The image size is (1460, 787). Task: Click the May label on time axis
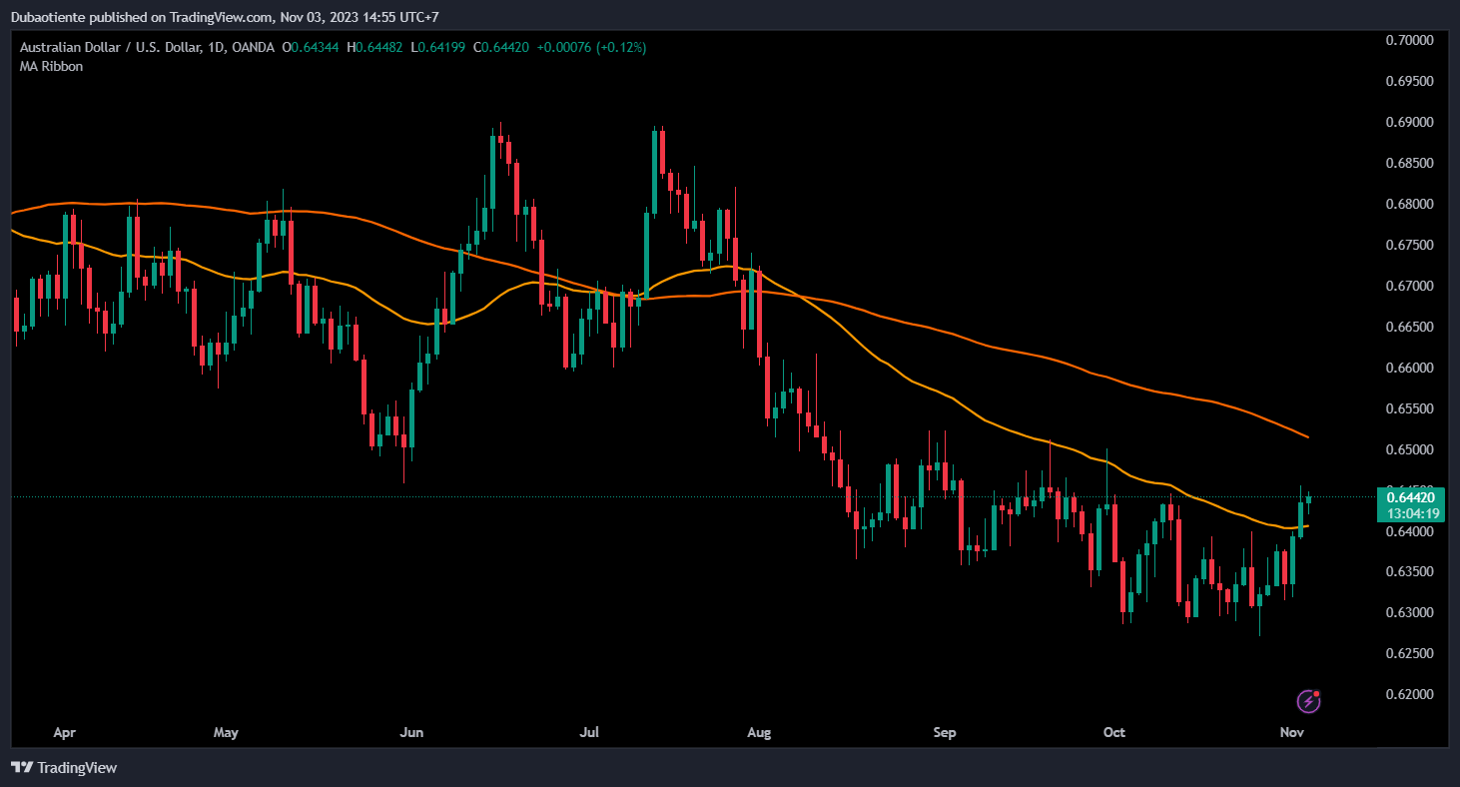pos(226,732)
